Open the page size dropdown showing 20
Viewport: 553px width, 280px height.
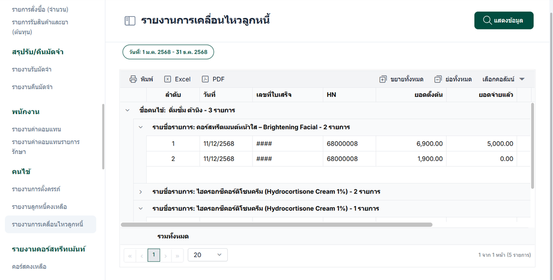[208, 255]
